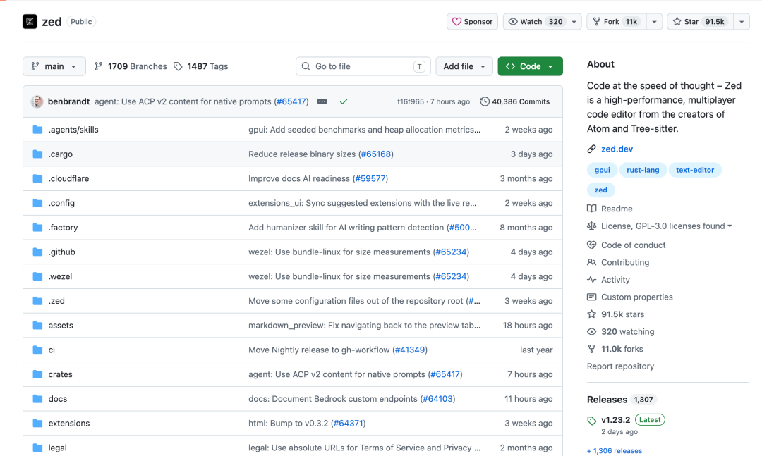Open the crates folder name
The width and height of the screenshot is (762, 456).
(x=60, y=374)
